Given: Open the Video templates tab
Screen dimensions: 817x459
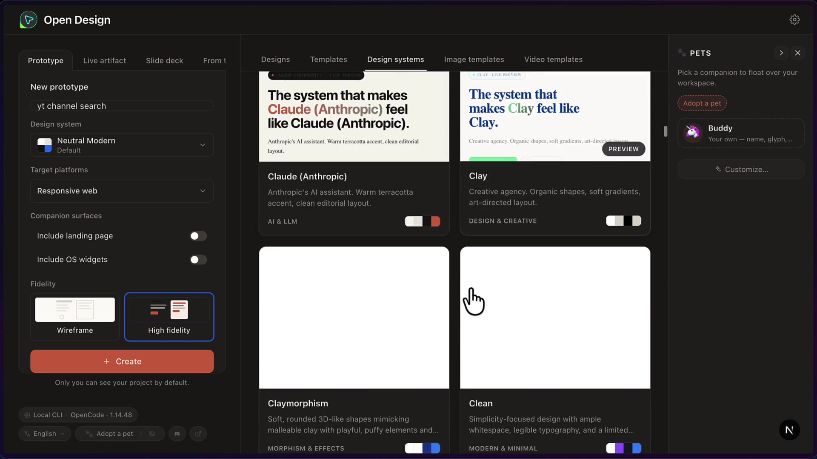Looking at the screenshot, I should [x=553, y=59].
